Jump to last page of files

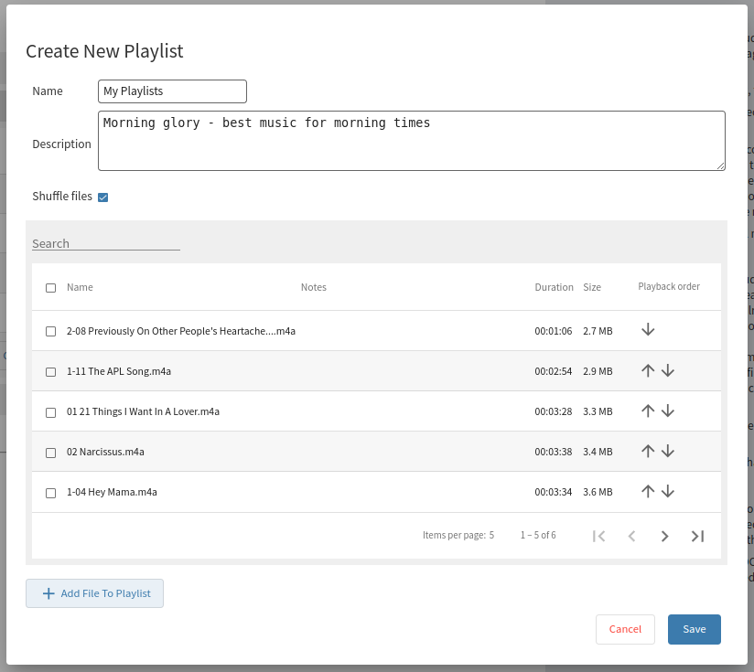(x=697, y=536)
